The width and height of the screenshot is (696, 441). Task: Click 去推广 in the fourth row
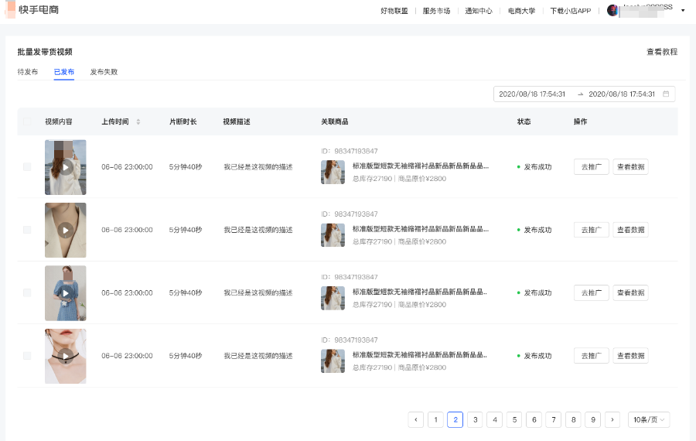[x=592, y=356]
